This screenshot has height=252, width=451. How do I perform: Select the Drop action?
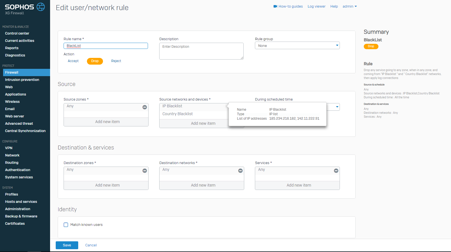click(95, 61)
